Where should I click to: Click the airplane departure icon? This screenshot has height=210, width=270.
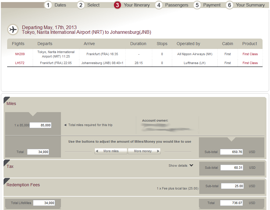[x=13, y=29]
